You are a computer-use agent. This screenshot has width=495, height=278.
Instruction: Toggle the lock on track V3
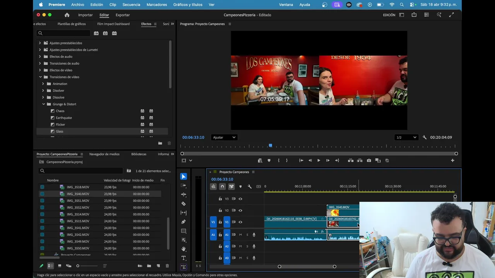click(x=220, y=199)
